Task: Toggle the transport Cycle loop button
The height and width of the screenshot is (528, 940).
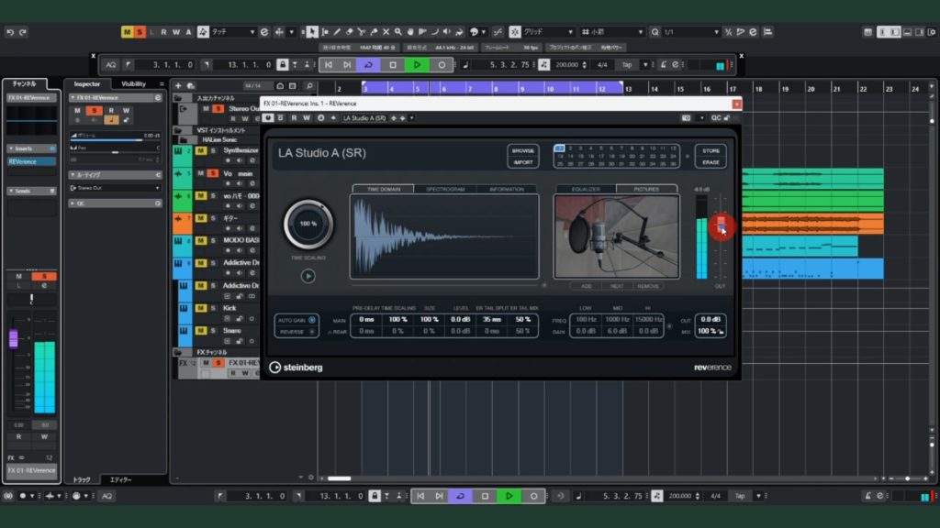Action: point(369,65)
